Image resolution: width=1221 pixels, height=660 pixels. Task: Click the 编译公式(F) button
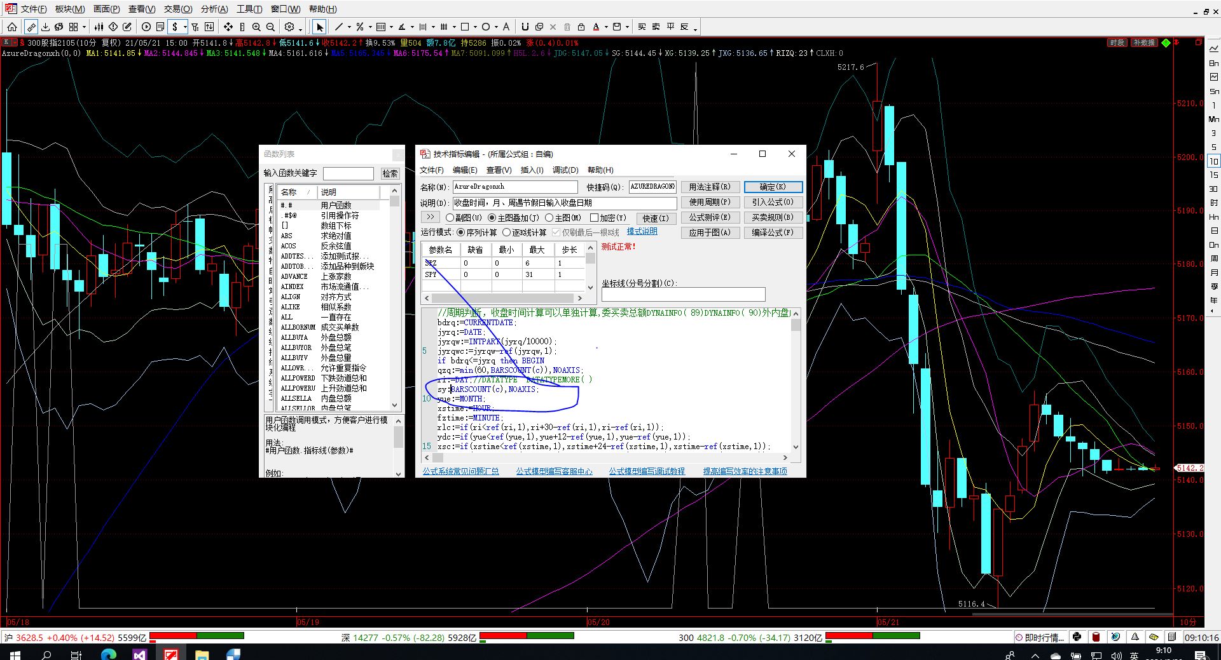click(x=773, y=232)
